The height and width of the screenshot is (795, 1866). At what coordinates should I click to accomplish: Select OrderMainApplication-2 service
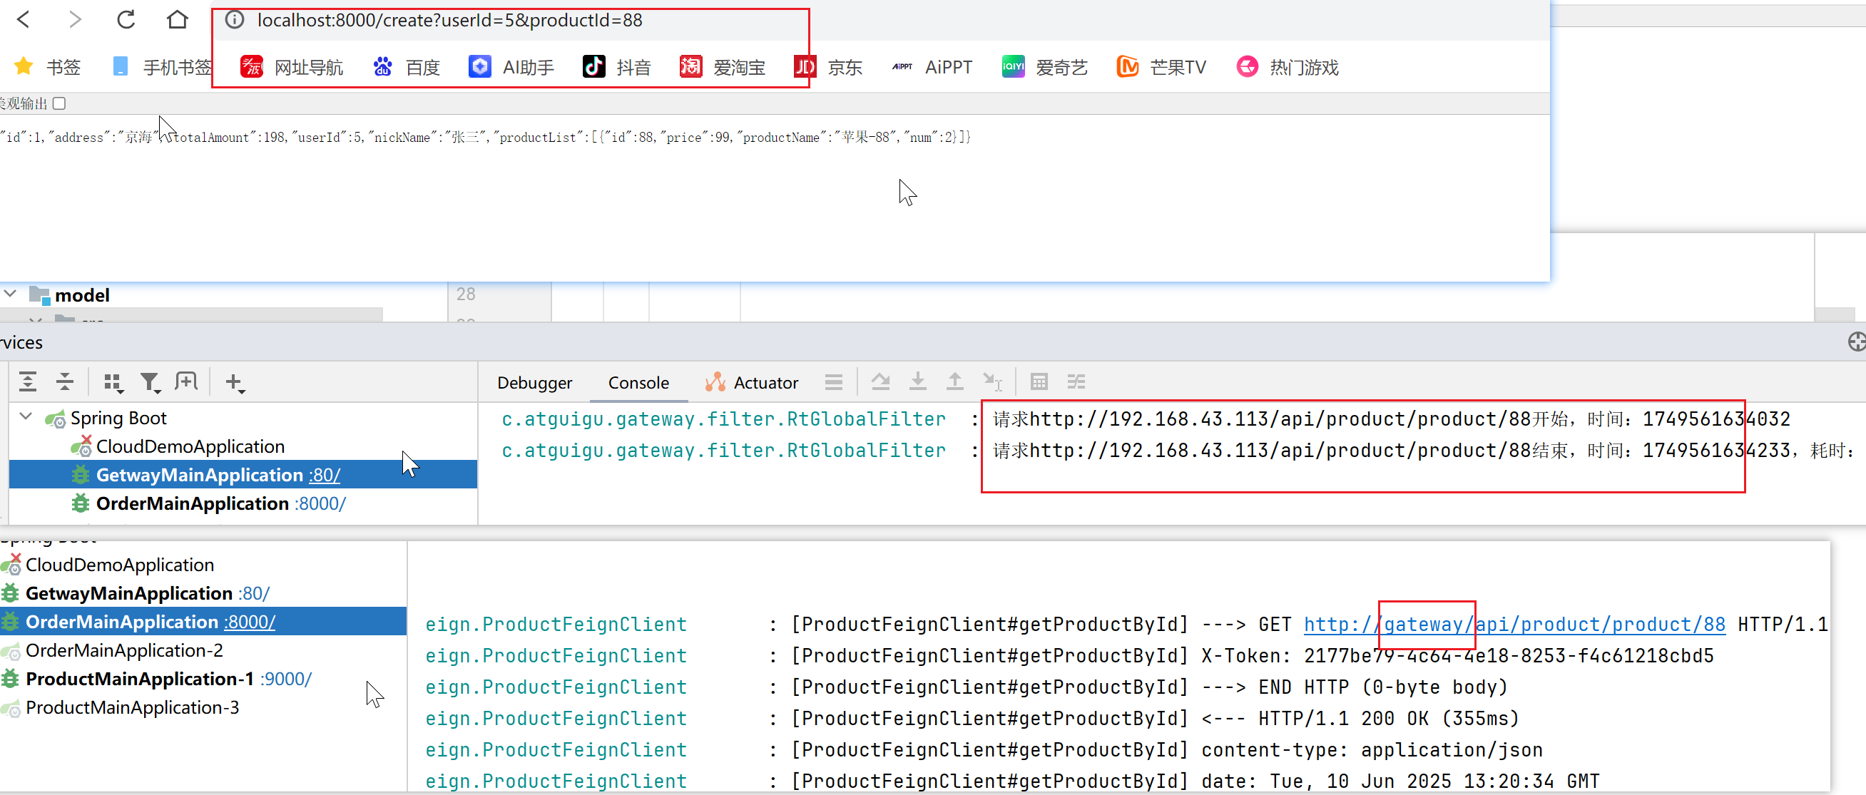(x=124, y=650)
